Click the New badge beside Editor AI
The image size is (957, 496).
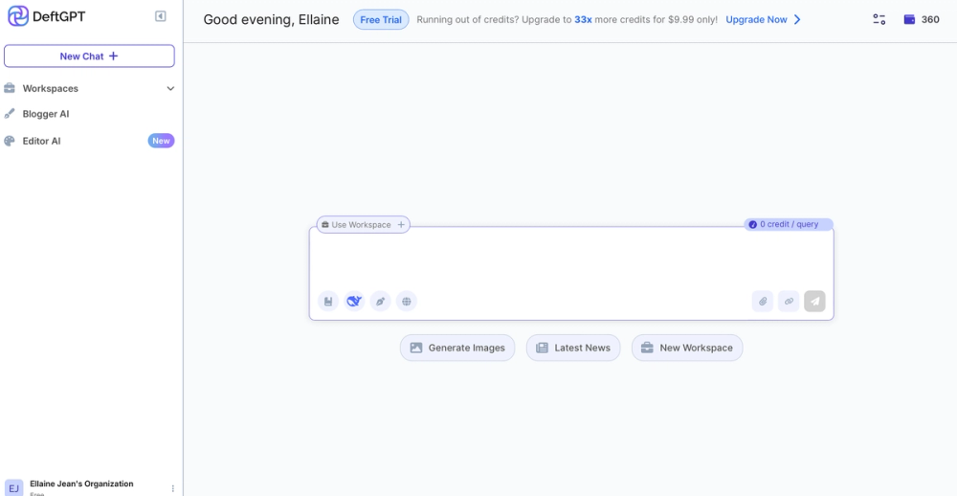pos(161,141)
